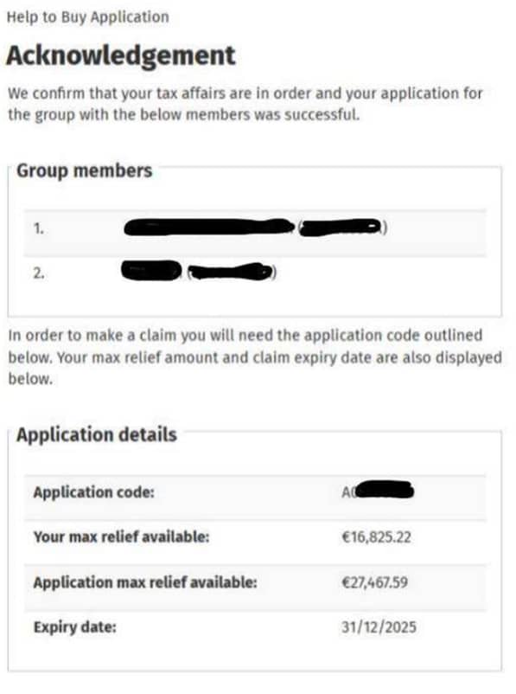Click Application max relief available label
The image size is (516, 694).
[x=145, y=582]
